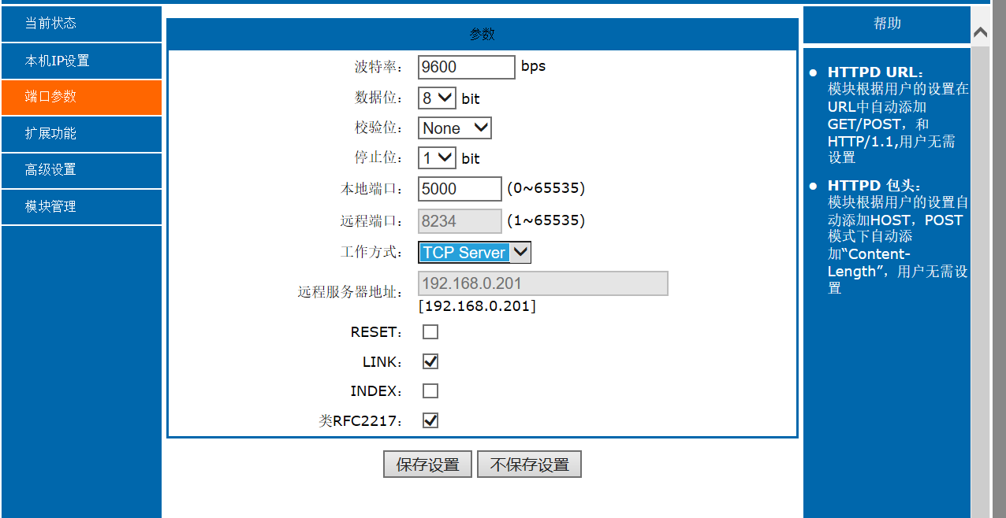1006x518 pixels.
Task: Click the 波特率 input showing 9600
Action: point(466,67)
